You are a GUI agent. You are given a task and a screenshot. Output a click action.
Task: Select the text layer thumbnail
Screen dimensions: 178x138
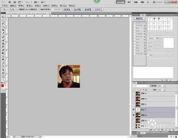point(138,109)
